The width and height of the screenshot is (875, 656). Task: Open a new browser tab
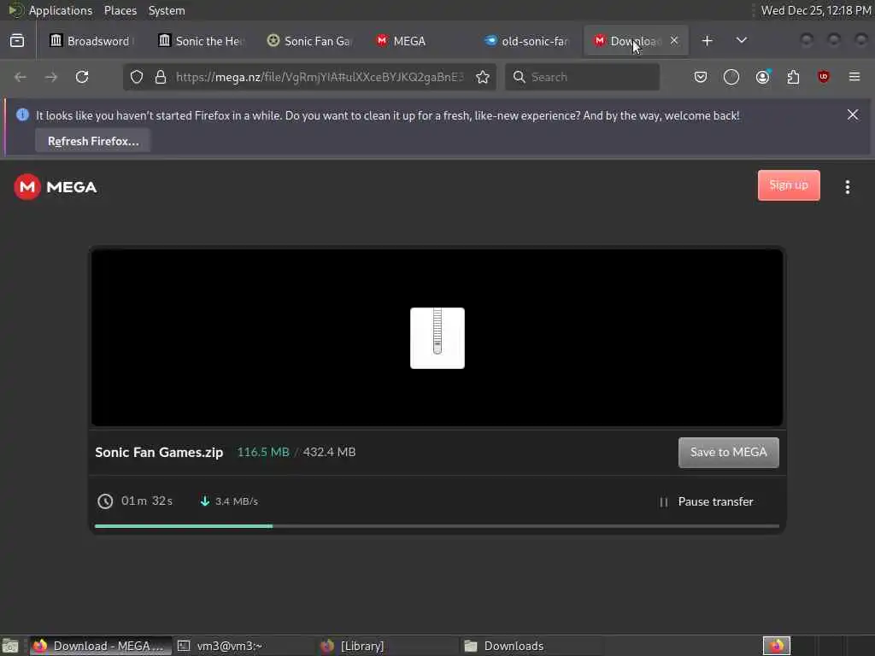[707, 41]
